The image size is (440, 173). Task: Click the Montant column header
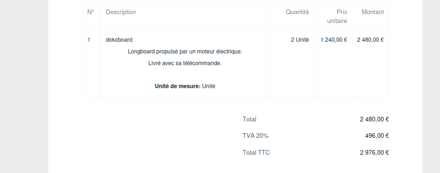(x=373, y=12)
